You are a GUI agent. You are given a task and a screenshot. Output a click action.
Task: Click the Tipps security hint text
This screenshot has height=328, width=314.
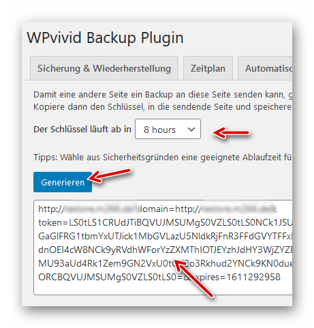click(162, 157)
